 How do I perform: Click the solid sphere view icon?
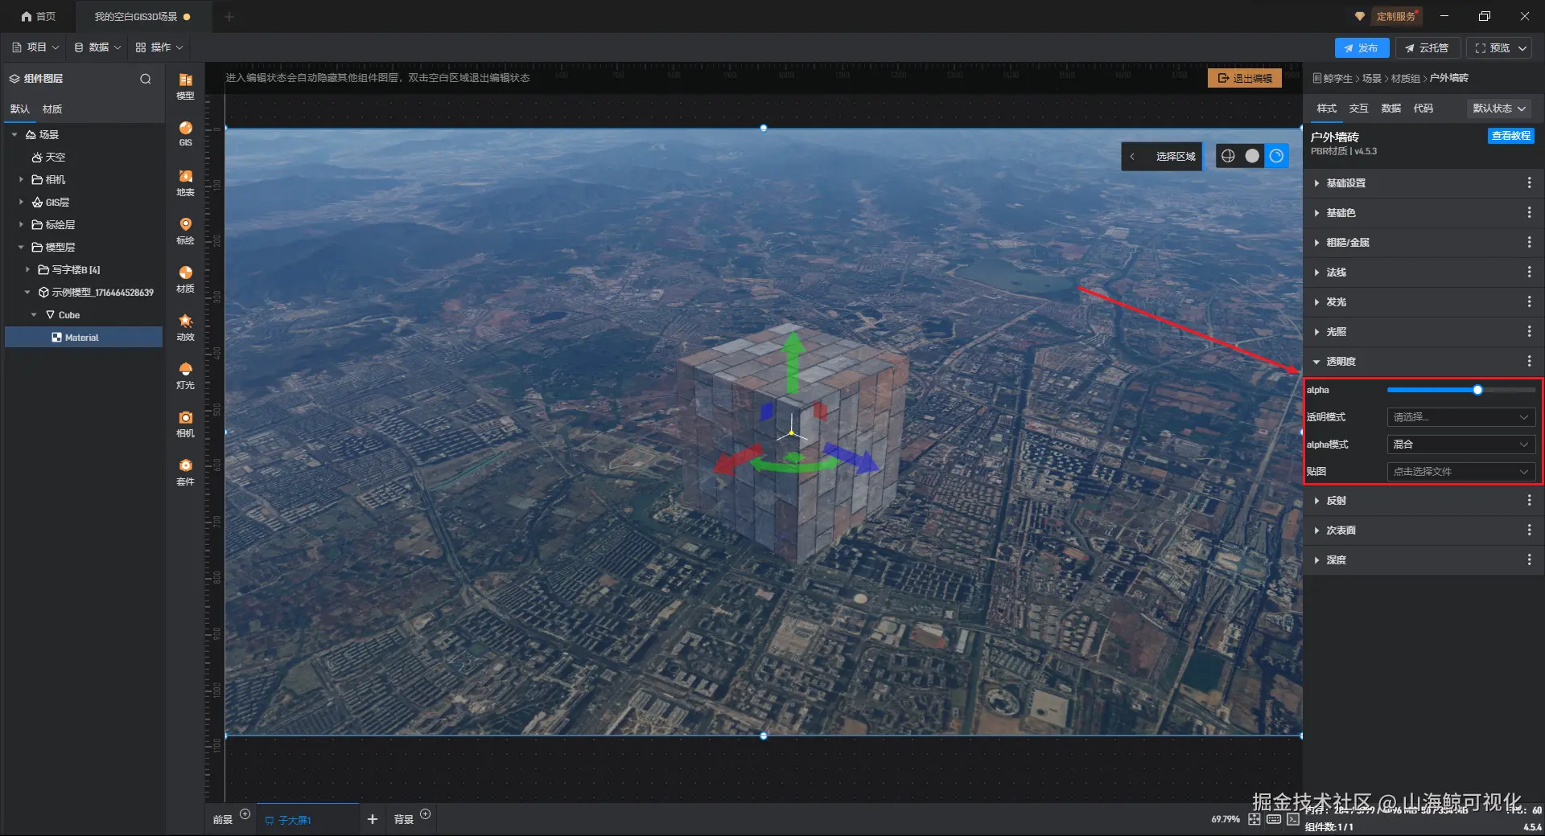(x=1252, y=156)
